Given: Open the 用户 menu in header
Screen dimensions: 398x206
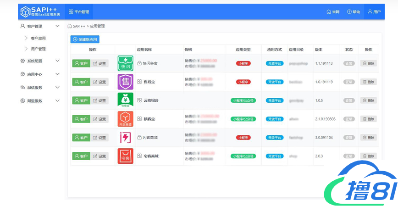Looking at the screenshot, I should click(374, 12).
